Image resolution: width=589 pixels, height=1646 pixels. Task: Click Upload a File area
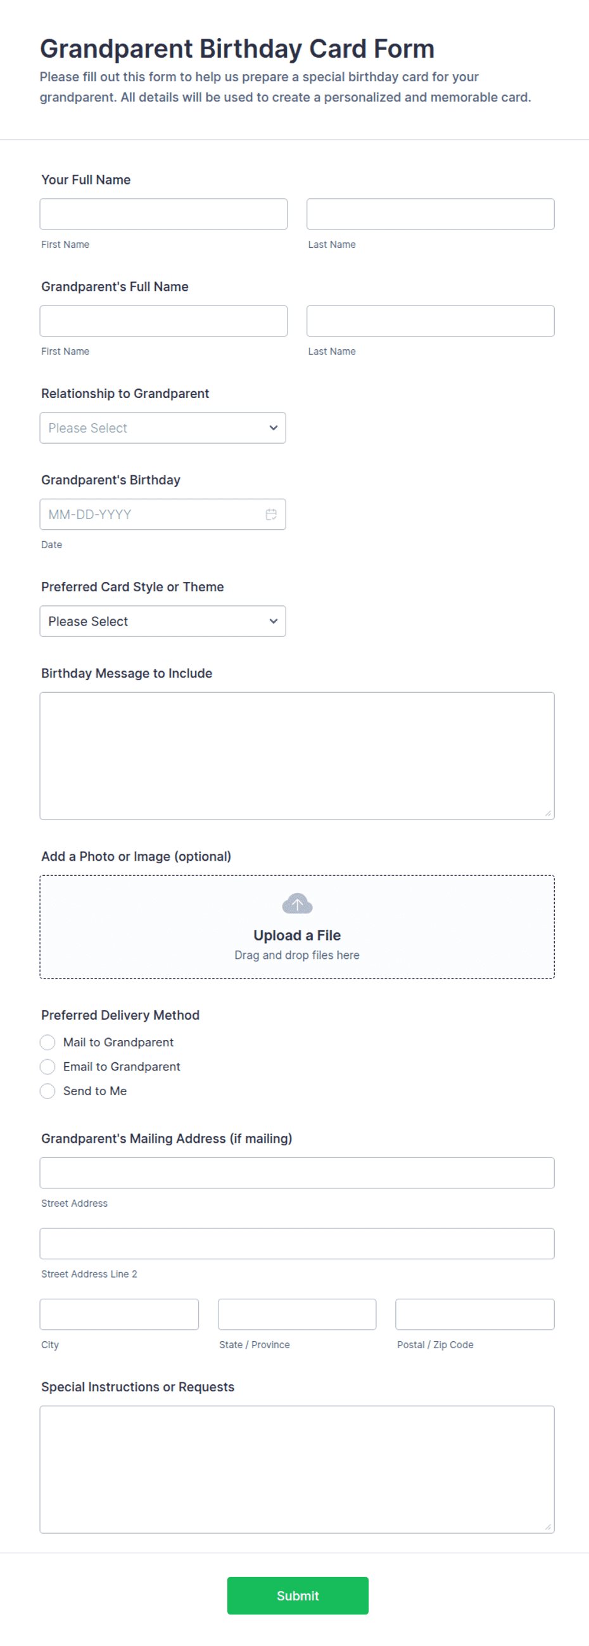pyautogui.click(x=297, y=927)
